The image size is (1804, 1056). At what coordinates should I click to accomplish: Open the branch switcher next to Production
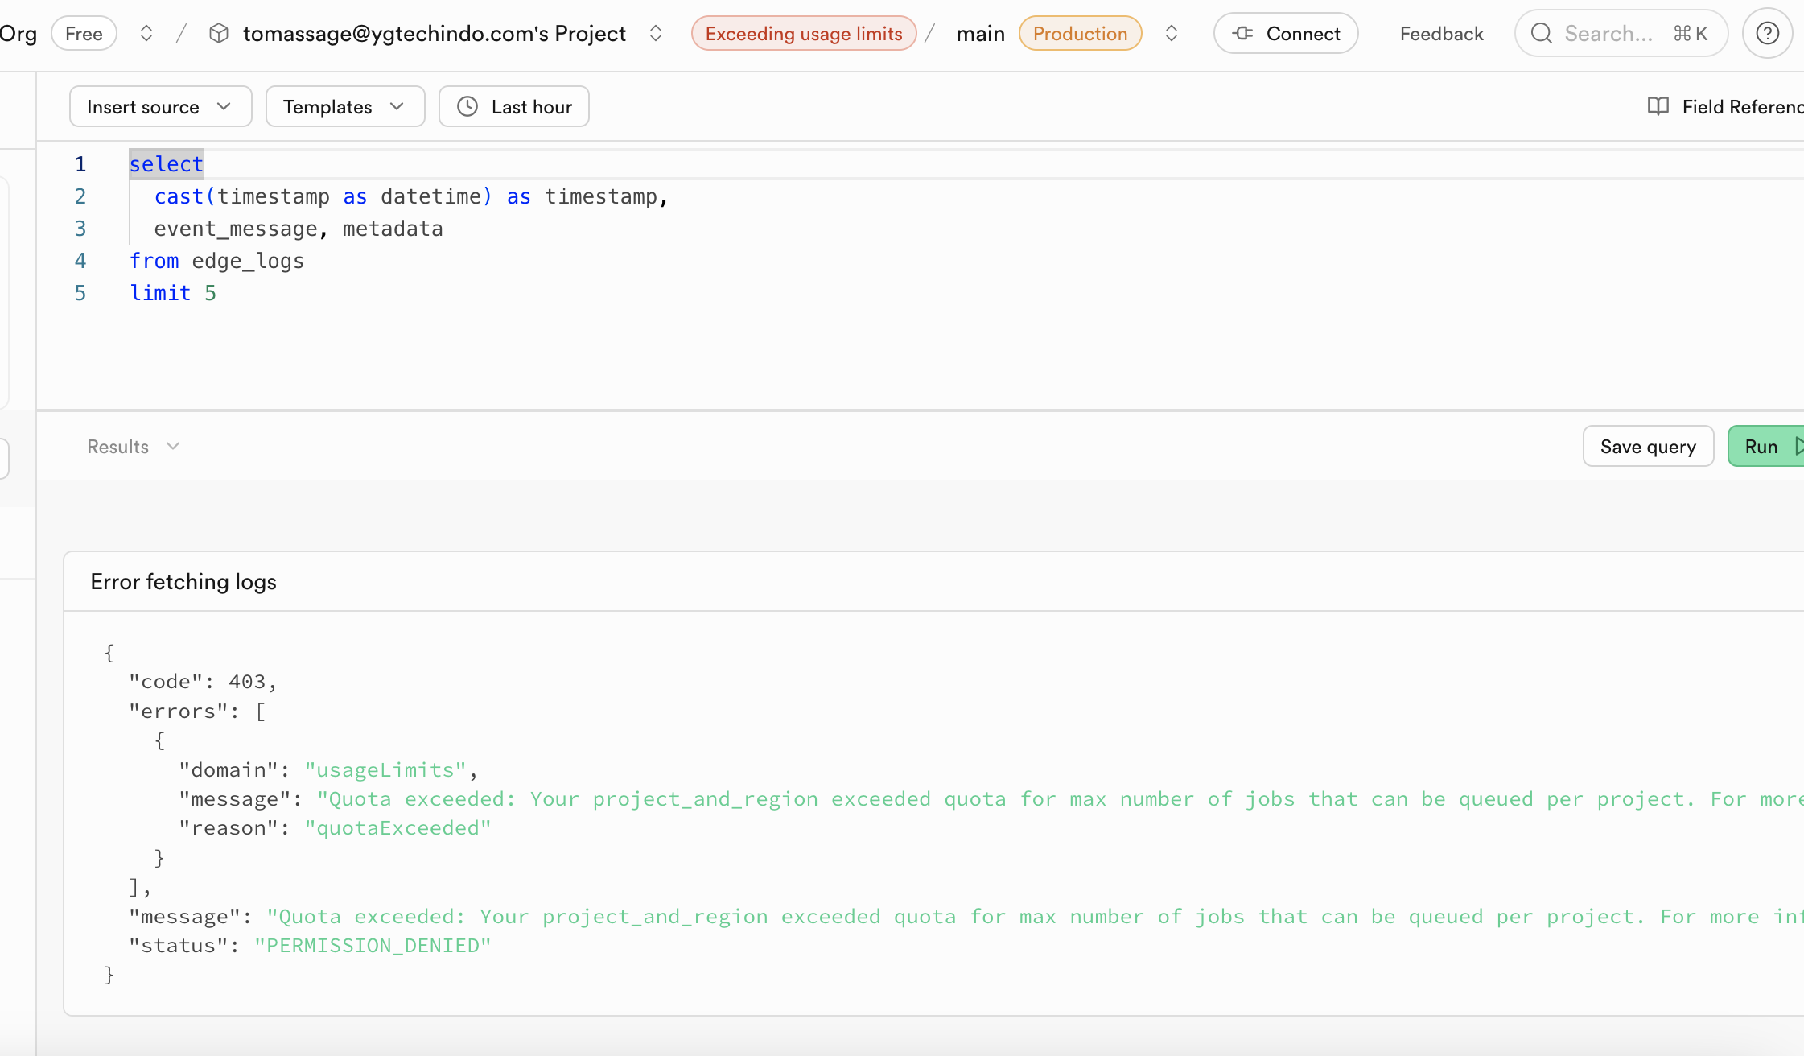(x=1172, y=34)
